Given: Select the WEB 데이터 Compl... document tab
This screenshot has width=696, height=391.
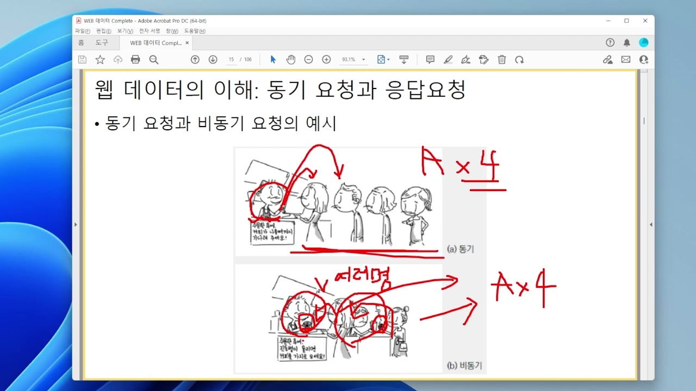Looking at the screenshot, I should click(156, 43).
